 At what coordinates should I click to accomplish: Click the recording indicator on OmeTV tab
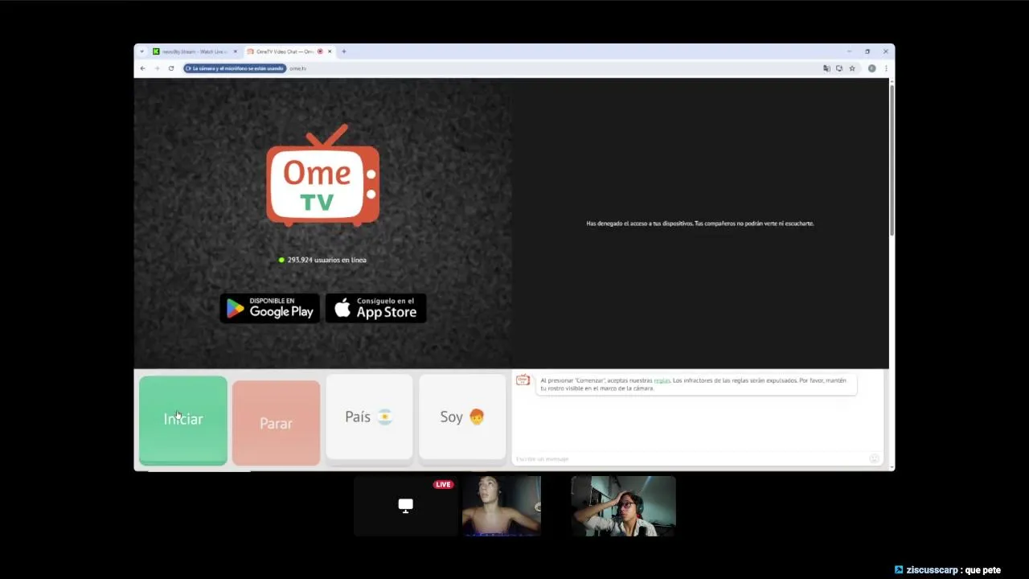[x=320, y=51]
